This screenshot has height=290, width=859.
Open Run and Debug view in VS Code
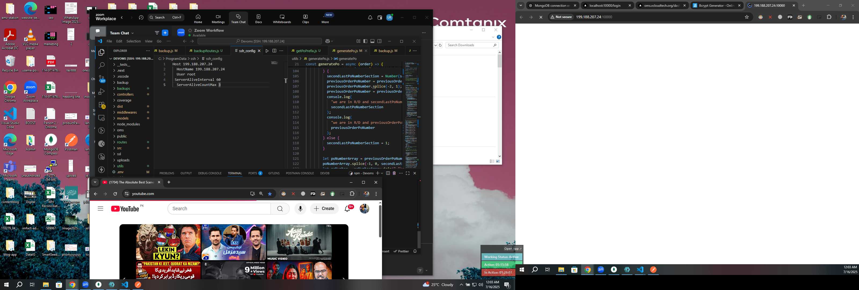pyautogui.click(x=101, y=92)
